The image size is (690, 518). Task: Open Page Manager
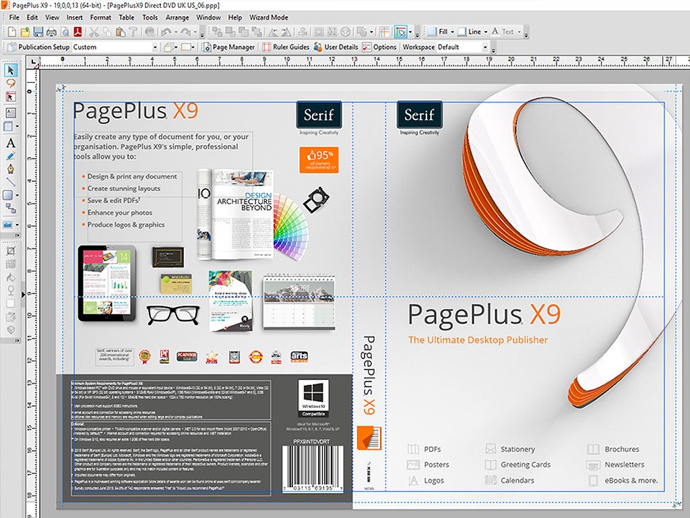pos(229,47)
